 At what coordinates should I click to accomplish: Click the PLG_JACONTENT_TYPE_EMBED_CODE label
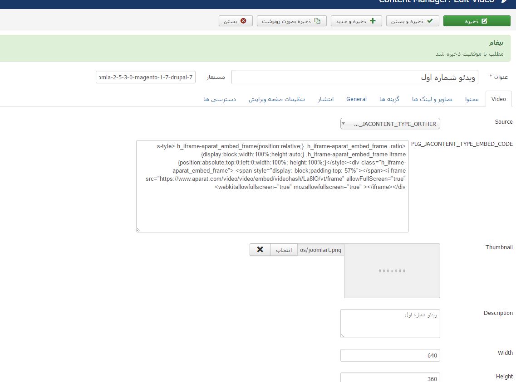click(x=462, y=144)
